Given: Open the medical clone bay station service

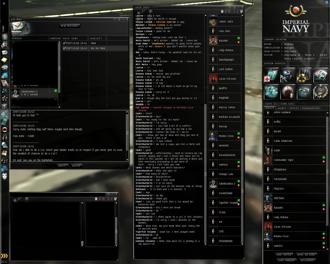Looking at the screenshot, I should pos(271,75).
